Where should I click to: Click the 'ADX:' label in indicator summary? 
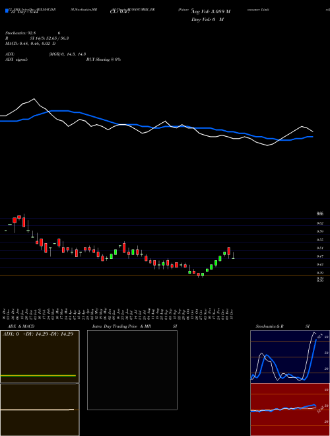point(10,54)
